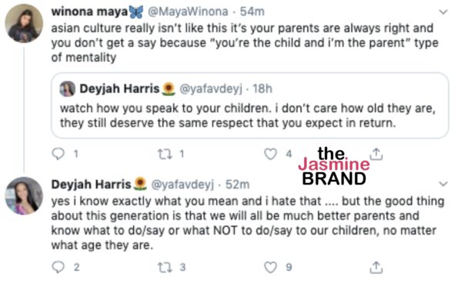Screen dimensions: 458x283
Task: Open options chevron on Deyjah Harris's reply
Action: coord(443,184)
